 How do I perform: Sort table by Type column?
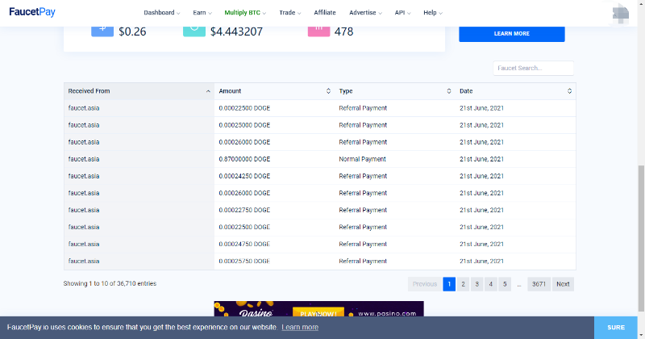[x=449, y=91]
